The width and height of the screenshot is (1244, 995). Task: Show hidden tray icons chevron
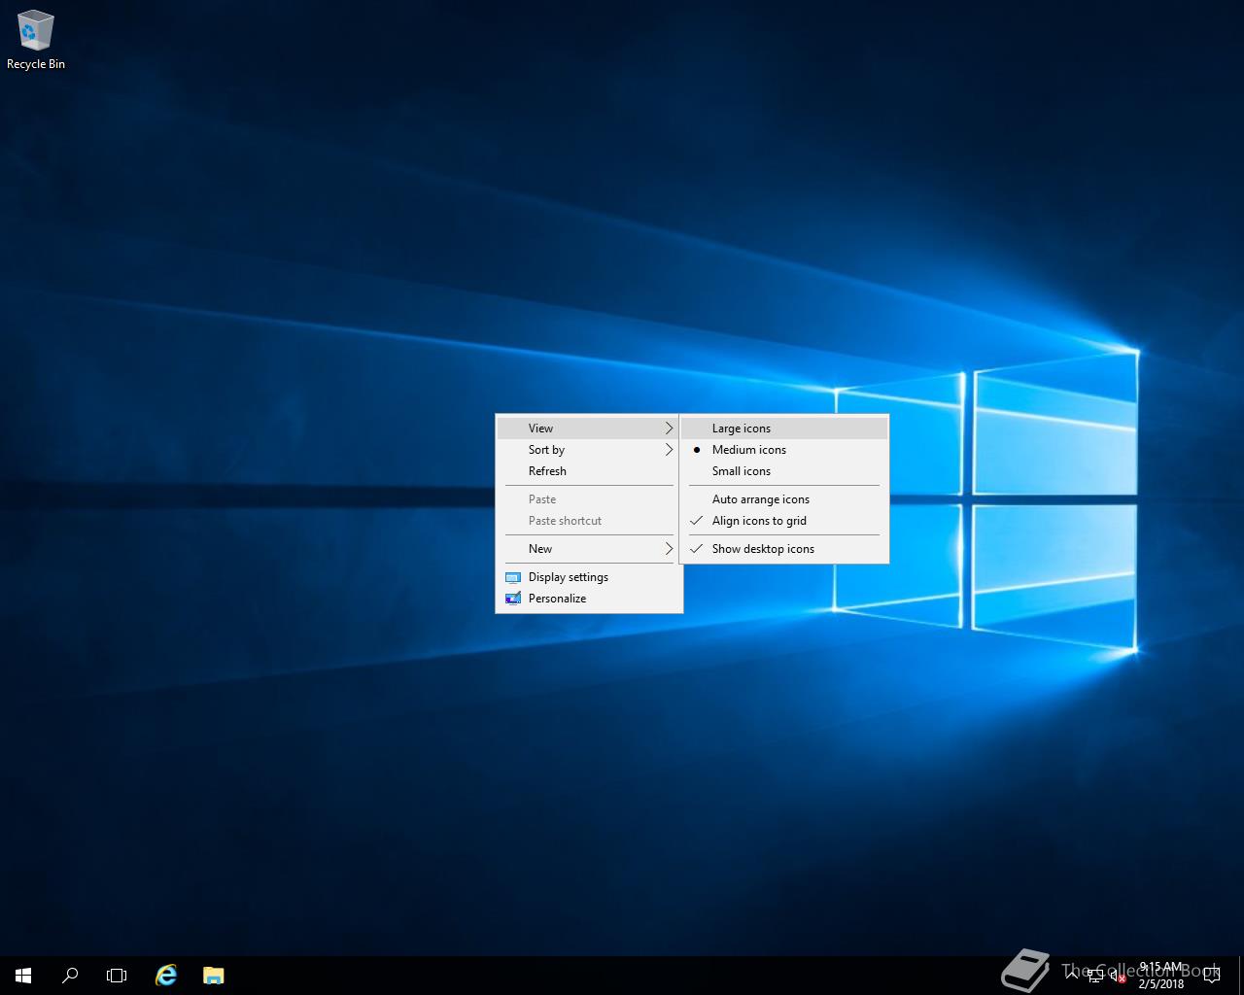[1072, 976]
